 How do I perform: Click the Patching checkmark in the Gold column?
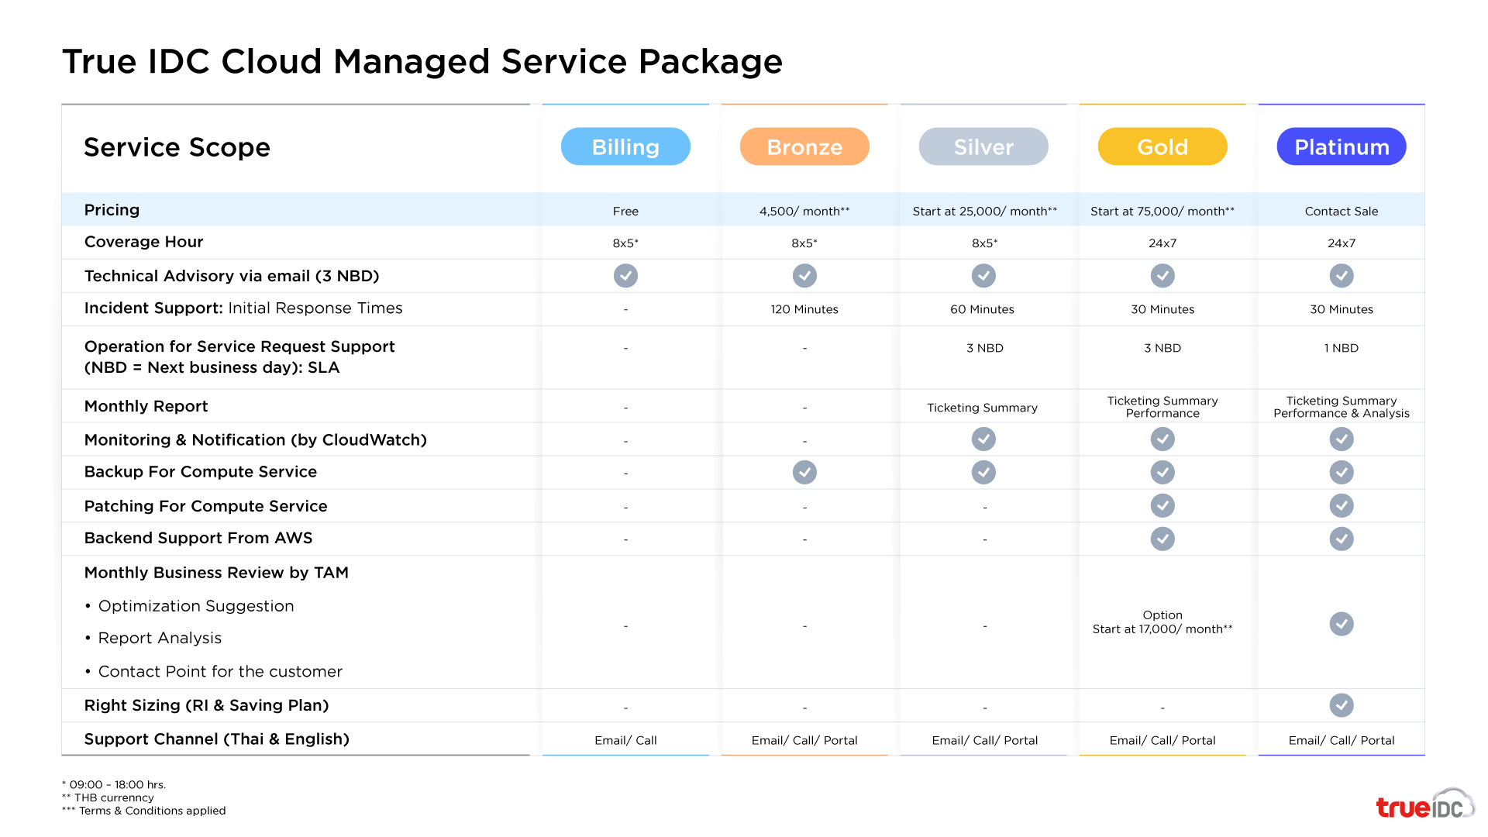[1162, 505]
